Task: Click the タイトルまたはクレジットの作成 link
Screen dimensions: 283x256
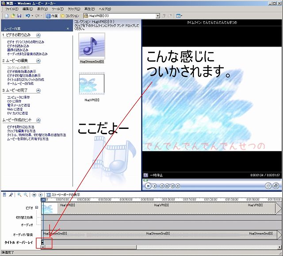Action: click(x=26, y=80)
